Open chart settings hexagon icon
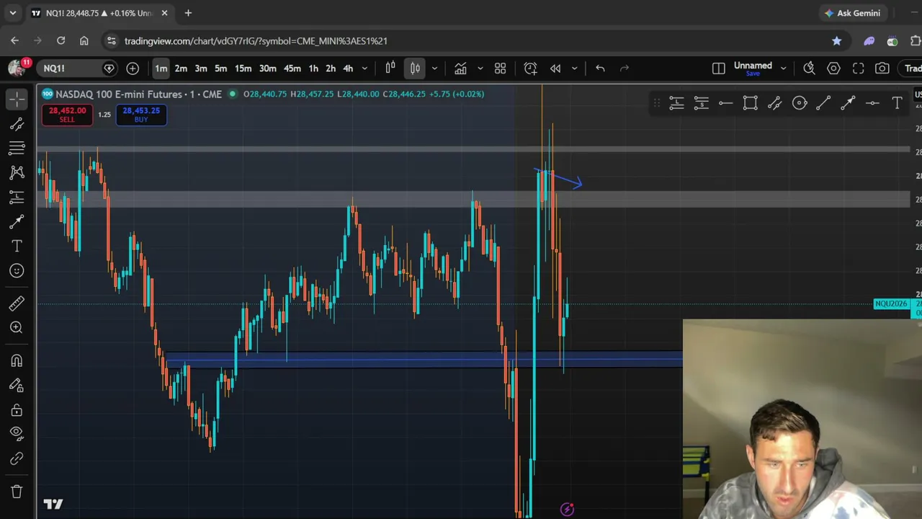The height and width of the screenshot is (519, 922). click(834, 68)
